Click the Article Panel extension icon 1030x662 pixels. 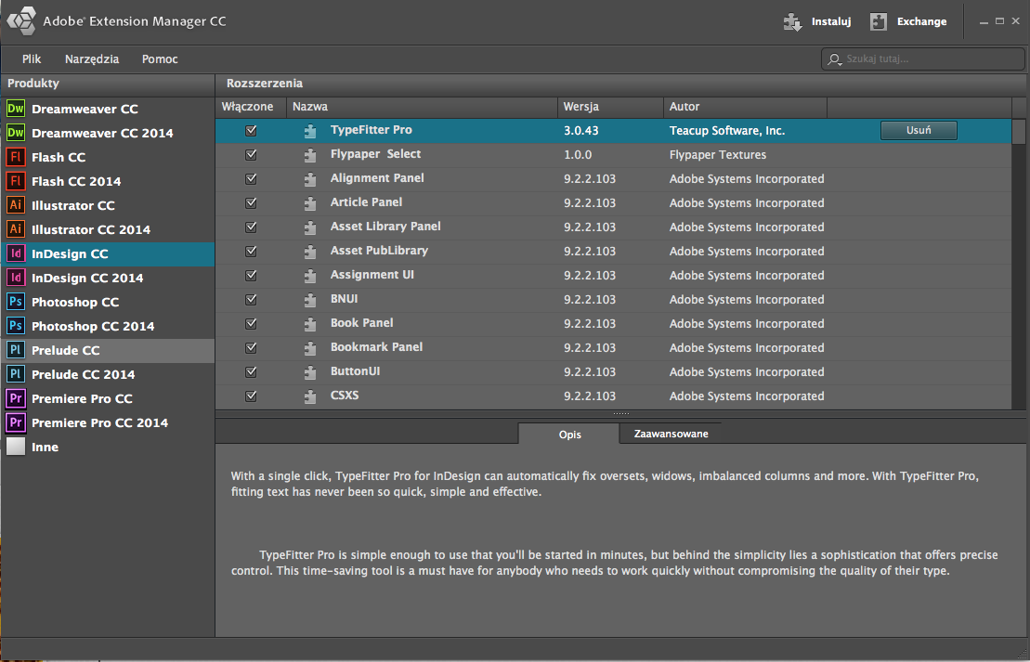tap(310, 203)
